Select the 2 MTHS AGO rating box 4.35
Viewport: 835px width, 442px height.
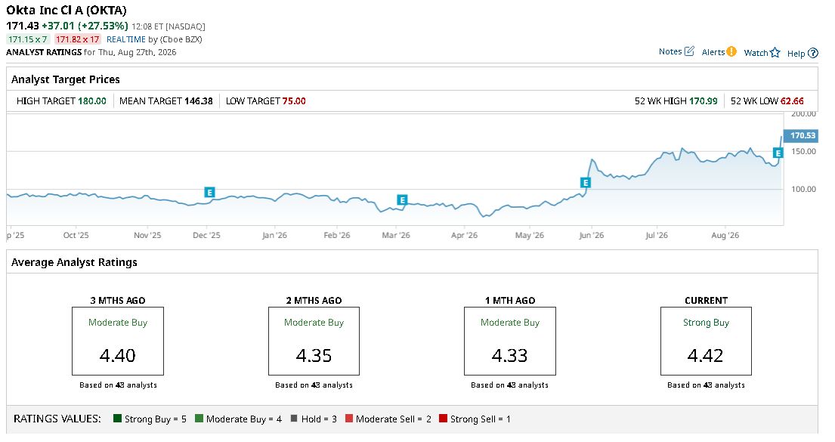[314, 342]
